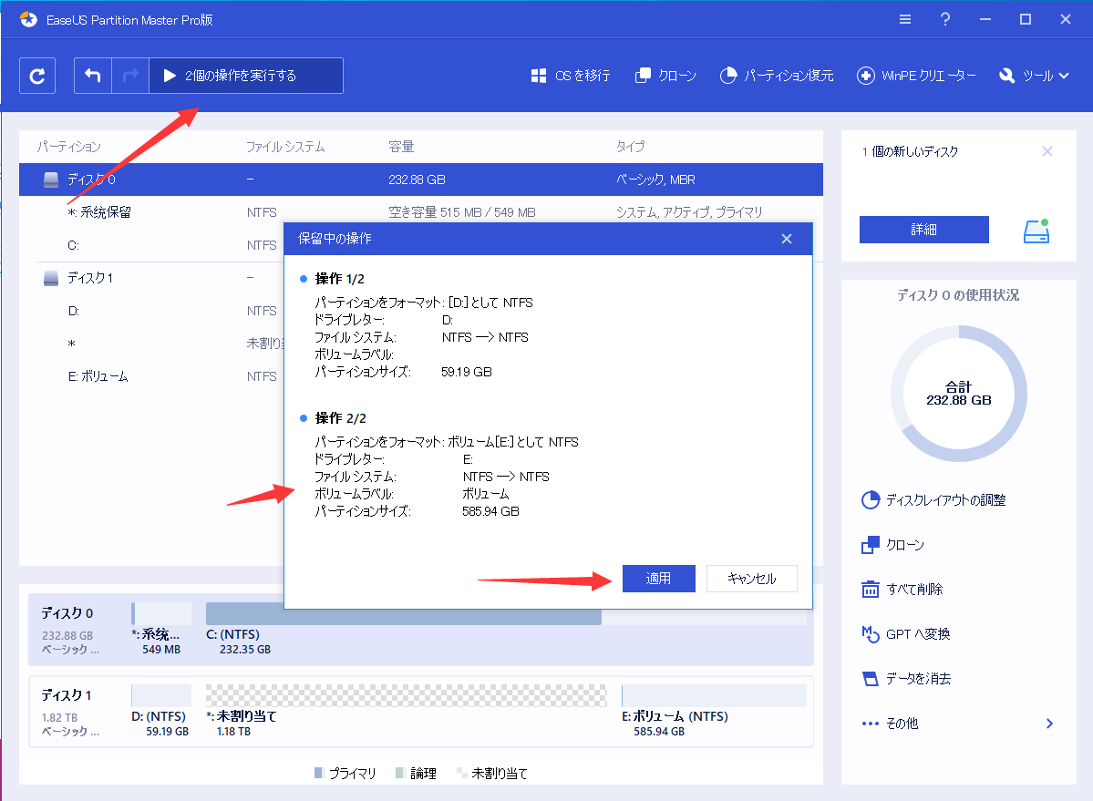Click the 操作 2/2 heading in dialog
This screenshot has height=801, width=1093.
coord(340,418)
